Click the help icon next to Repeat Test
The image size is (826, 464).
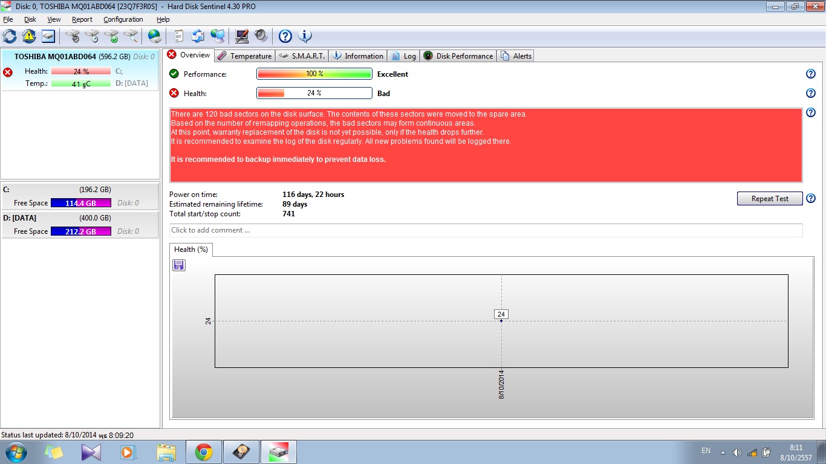pos(811,198)
